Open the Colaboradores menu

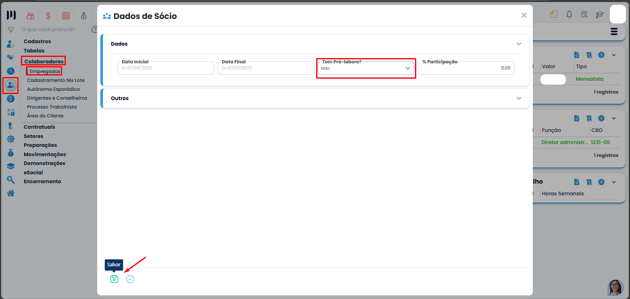[x=44, y=61]
